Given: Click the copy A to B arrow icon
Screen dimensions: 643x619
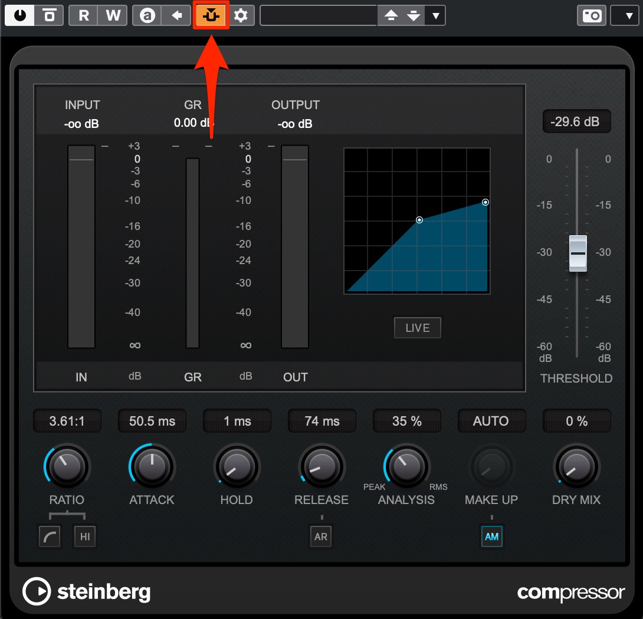Looking at the screenshot, I should tap(177, 15).
